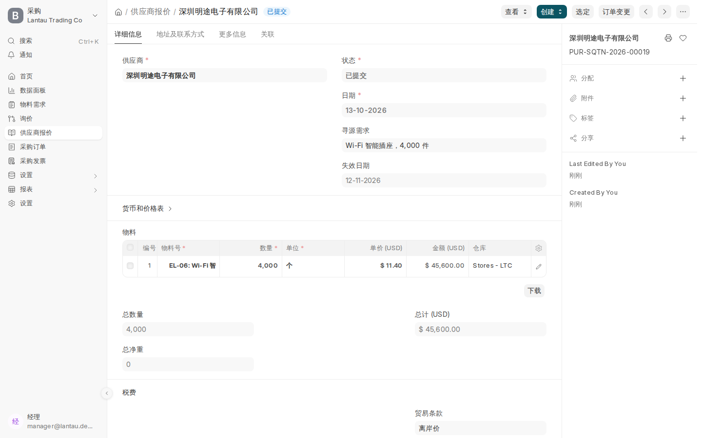The image size is (702, 438).
Task: Switch to the 地址及联系方式 tab
Action: coord(180,34)
